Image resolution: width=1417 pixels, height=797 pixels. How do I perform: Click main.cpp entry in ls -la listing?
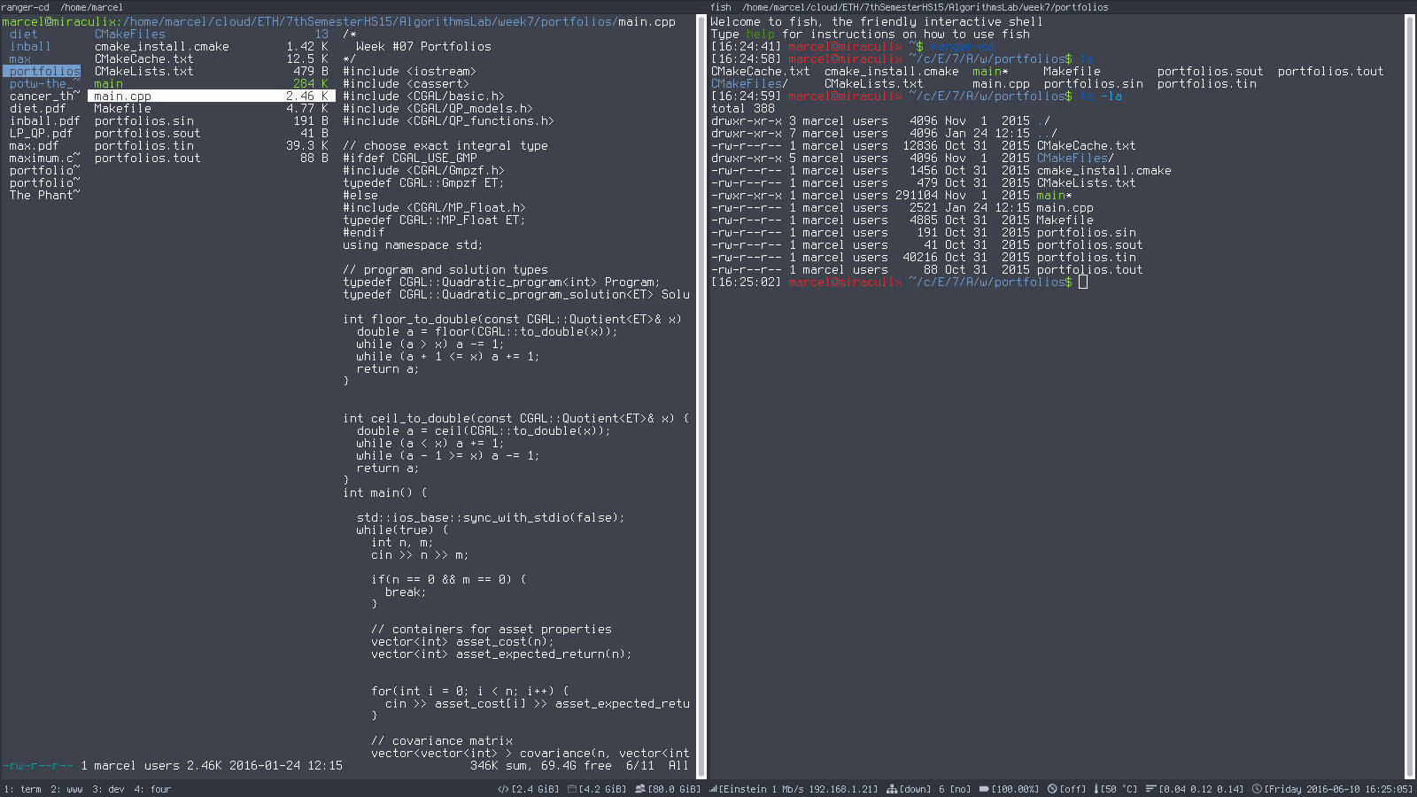[x=1065, y=207]
